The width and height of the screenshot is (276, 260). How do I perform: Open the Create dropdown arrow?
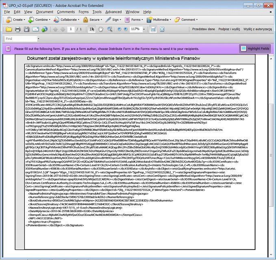click(24, 19)
